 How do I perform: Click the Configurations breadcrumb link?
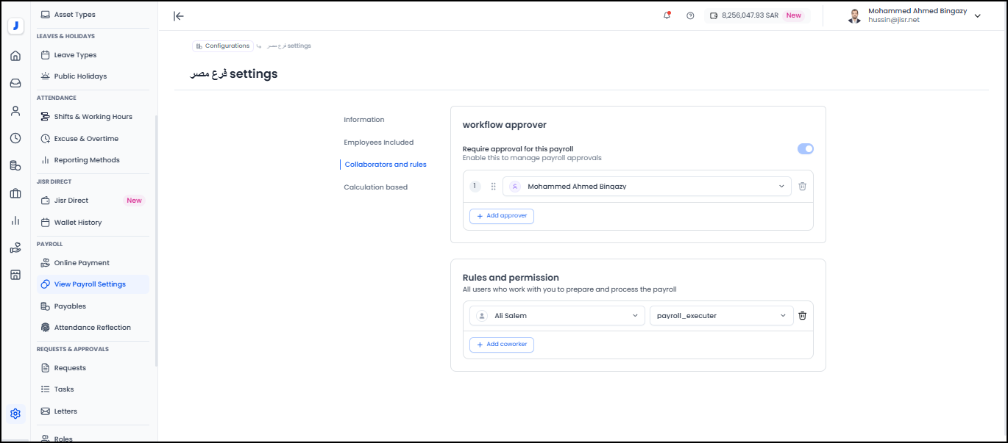click(223, 46)
